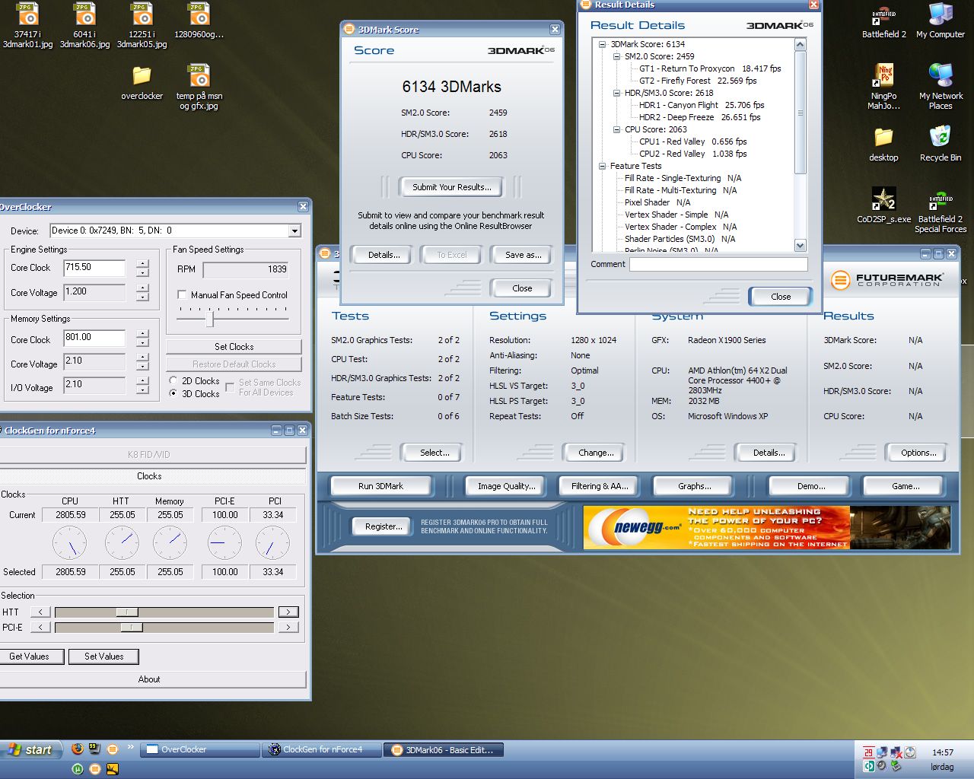Viewport: 974px width, 779px height.
Task: Switch to ClockGen for nForce4 taskbar item
Action: click(322, 749)
